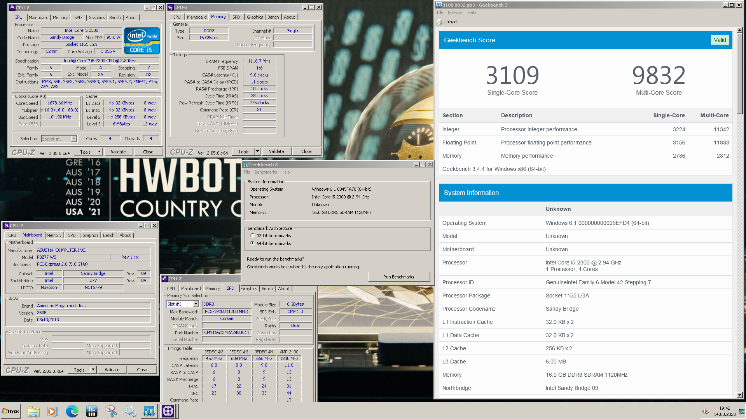The image size is (746, 419).
Task: Switch to Geekbench on the taskbar
Action: pyautogui.click(x=149, y=411)
